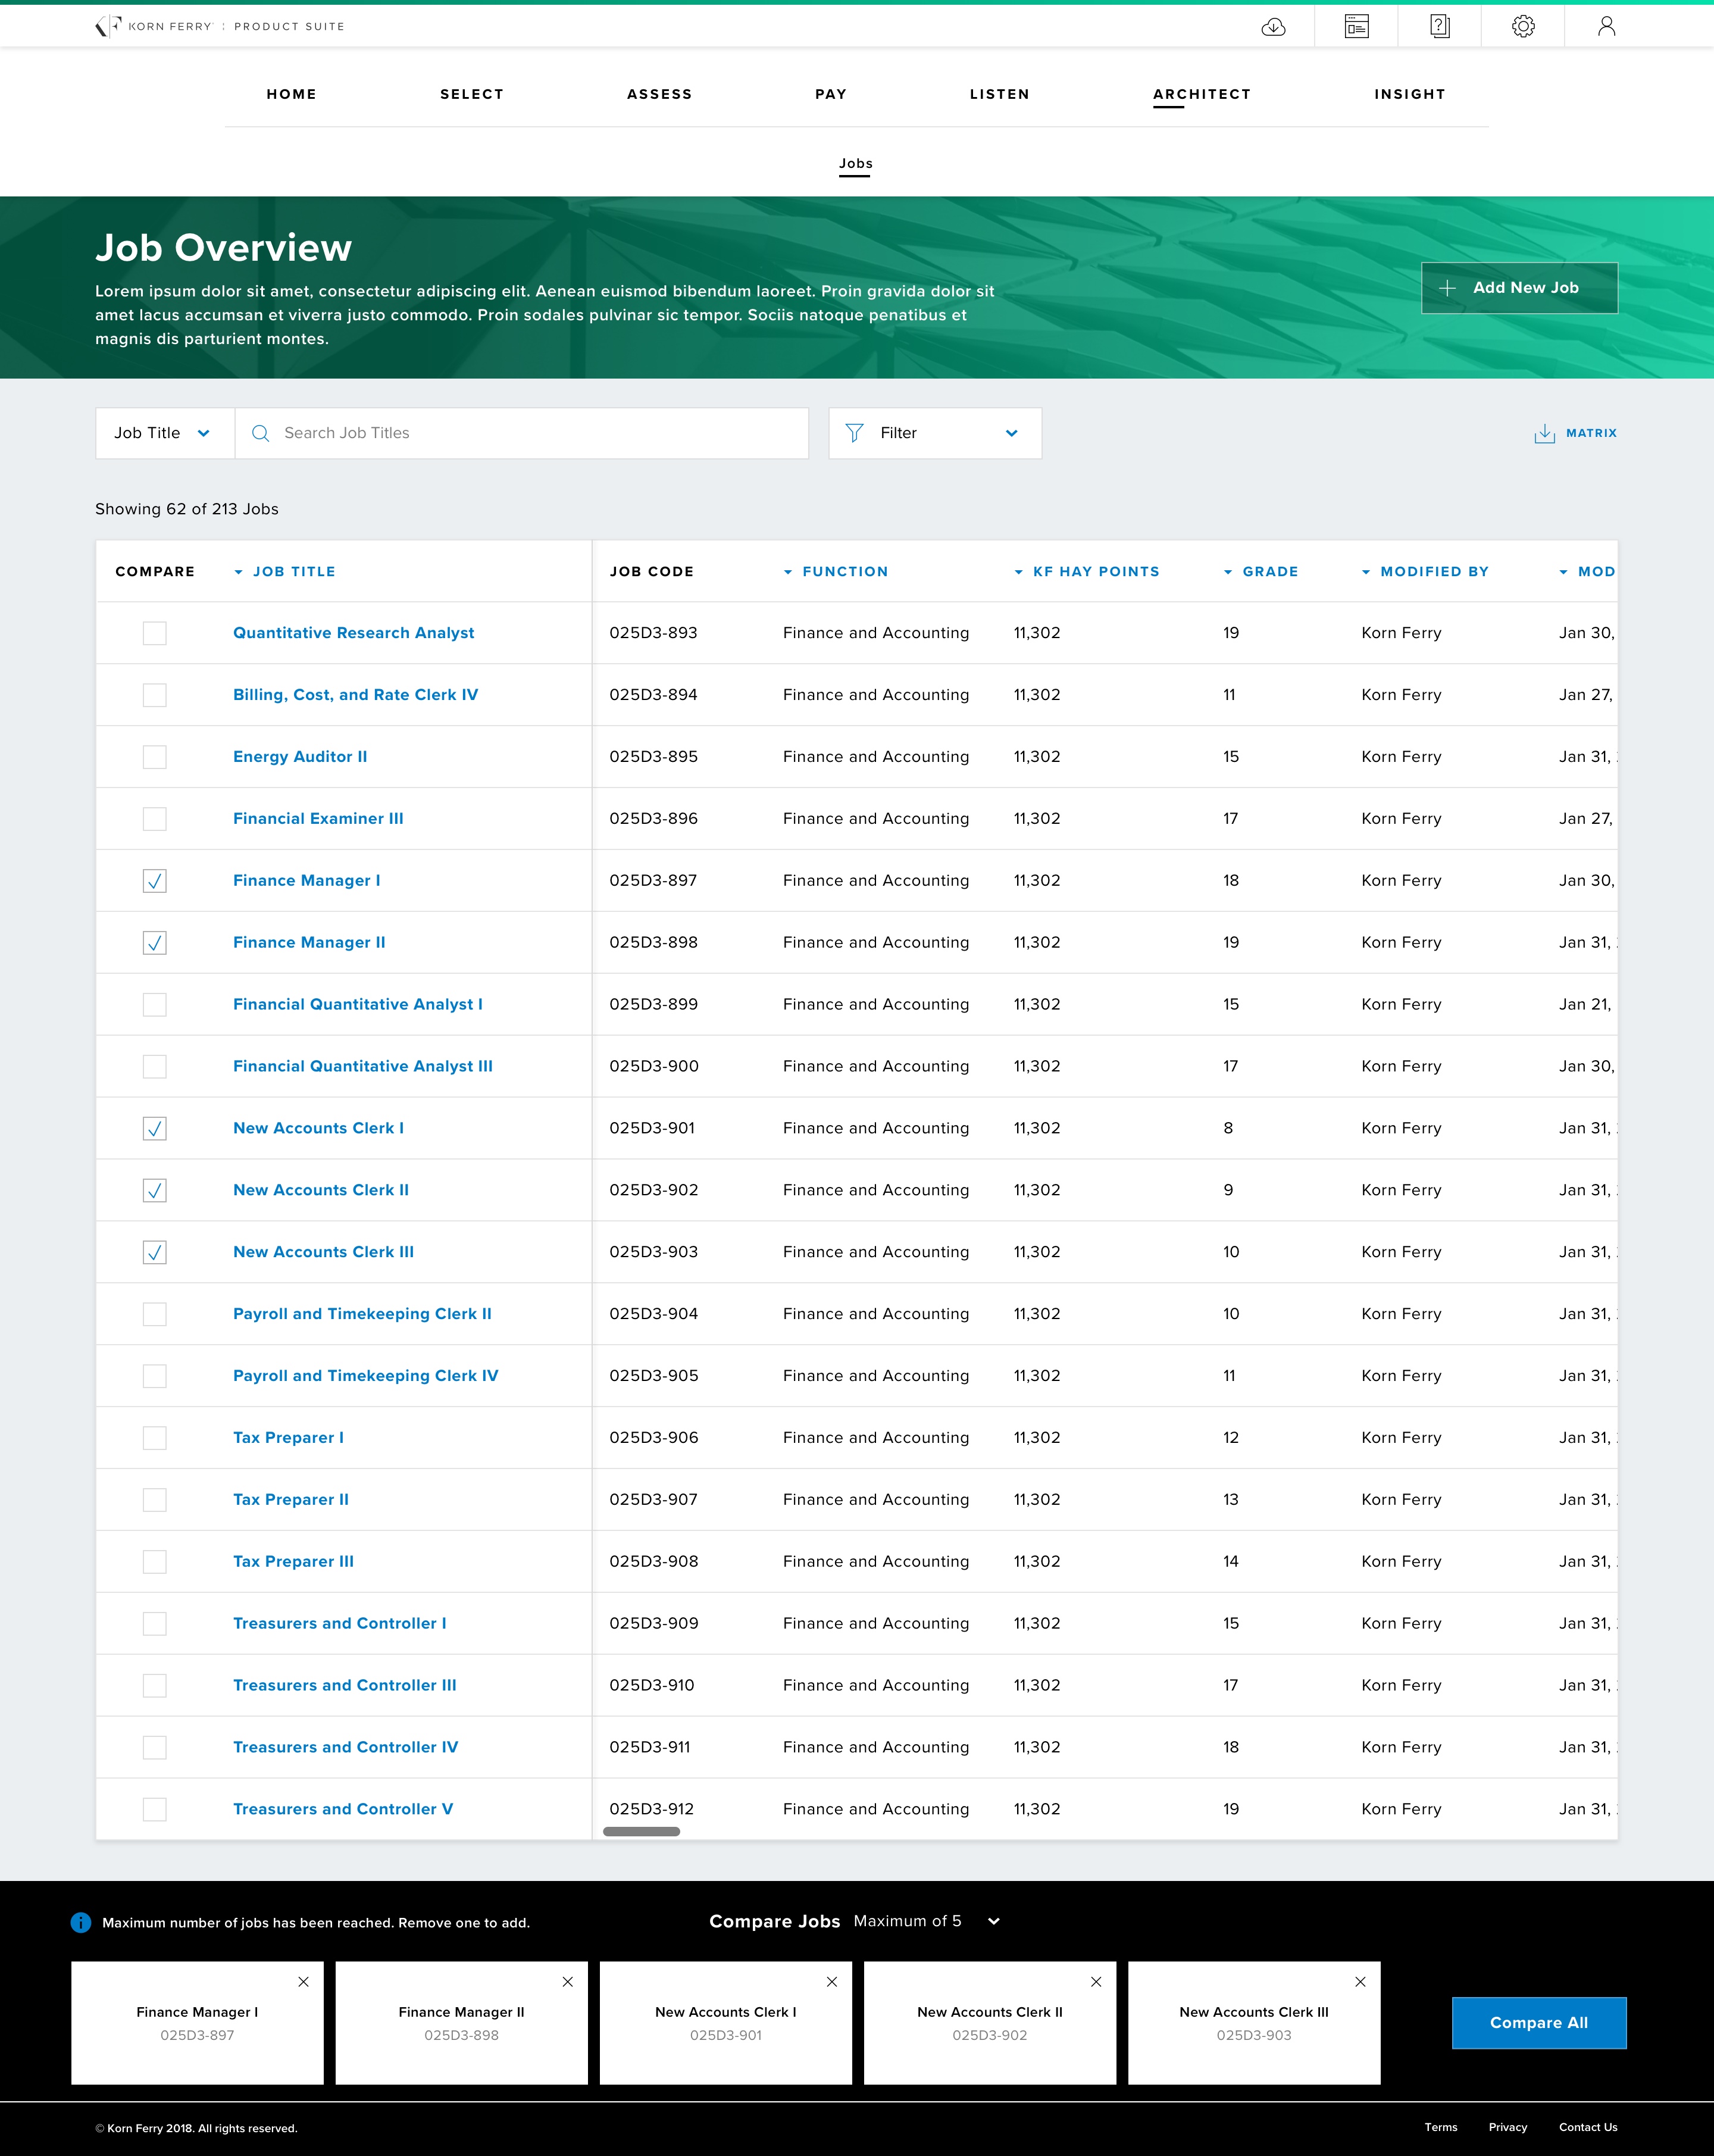
Task: Select the Jobs sub-tab
Action: tap(855, 164)
